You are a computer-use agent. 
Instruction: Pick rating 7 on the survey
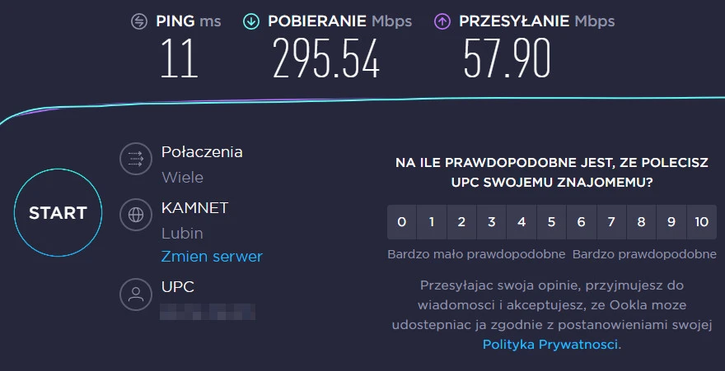point(611,221)
